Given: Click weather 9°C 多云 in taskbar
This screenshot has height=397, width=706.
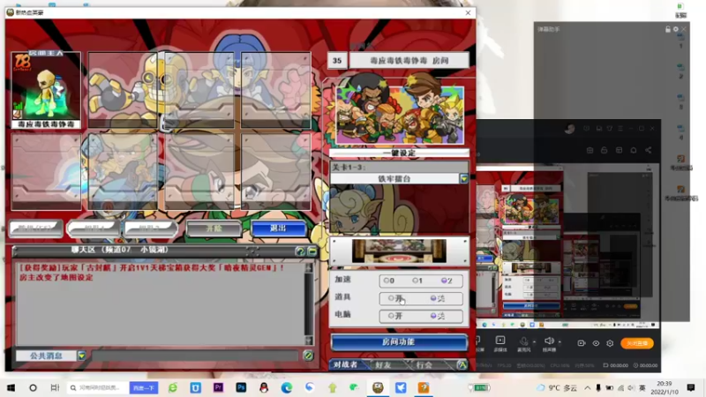Looking at the screenshot, I should pos(557,387).
